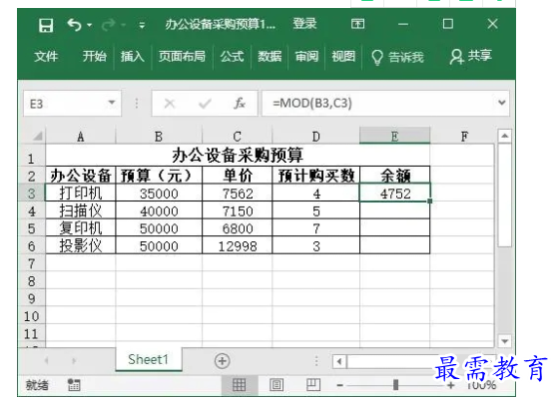Click the Select All corner triangle

pos(37,136)
